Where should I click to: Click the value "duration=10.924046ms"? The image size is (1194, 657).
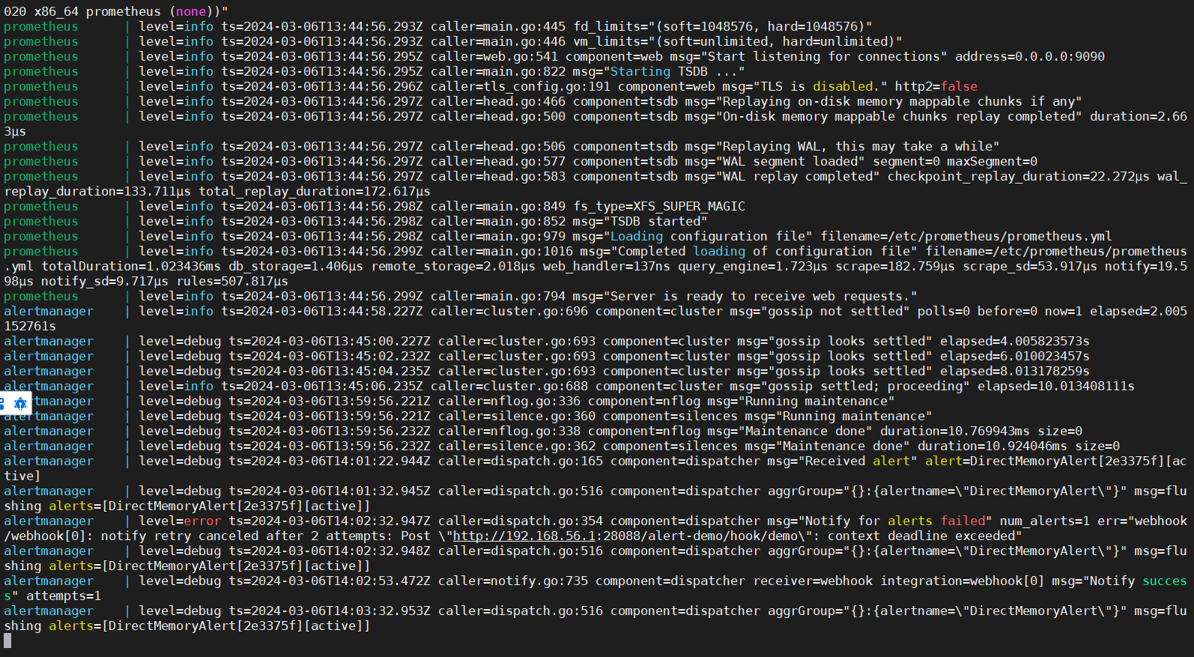click(x=993, y=446)
